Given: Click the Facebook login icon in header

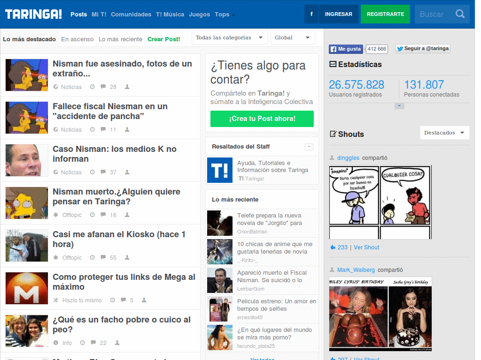Looking at the screenshot, I should [311, 14].
